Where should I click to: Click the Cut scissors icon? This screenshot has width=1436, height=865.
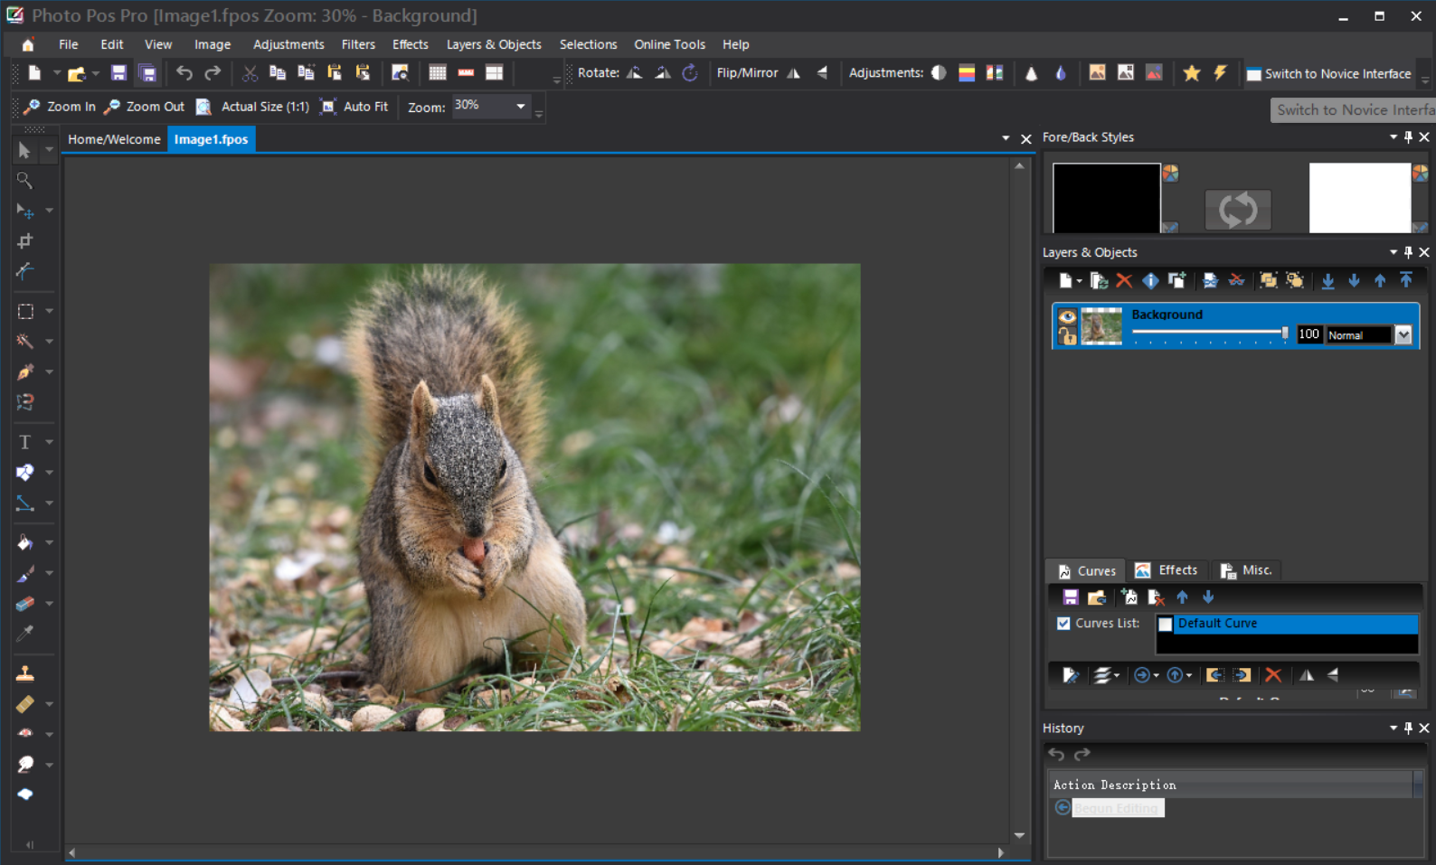tap(250, 73)
